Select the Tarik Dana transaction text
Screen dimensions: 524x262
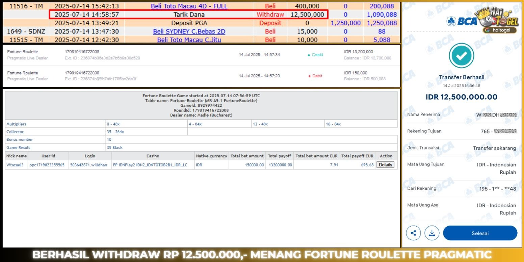(x=189, y=15)
